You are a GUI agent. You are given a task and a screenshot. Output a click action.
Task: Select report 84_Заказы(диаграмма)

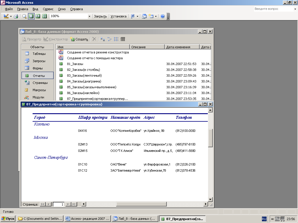click(x=84, y=81)
